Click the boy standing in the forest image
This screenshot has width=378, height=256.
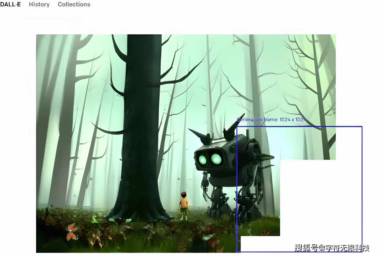point(184,205)
